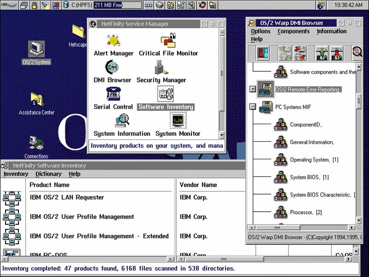Click the Service Manager scroll-down arrow
The width and height of the screenshot is (369, 277).
(x=222, y=135)
